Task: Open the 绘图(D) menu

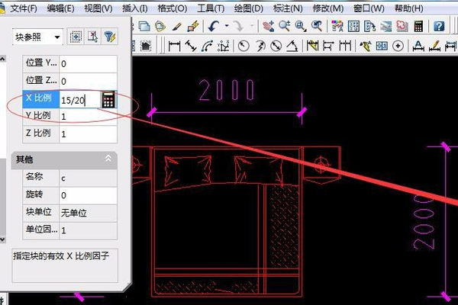Action: coord(249,8)
